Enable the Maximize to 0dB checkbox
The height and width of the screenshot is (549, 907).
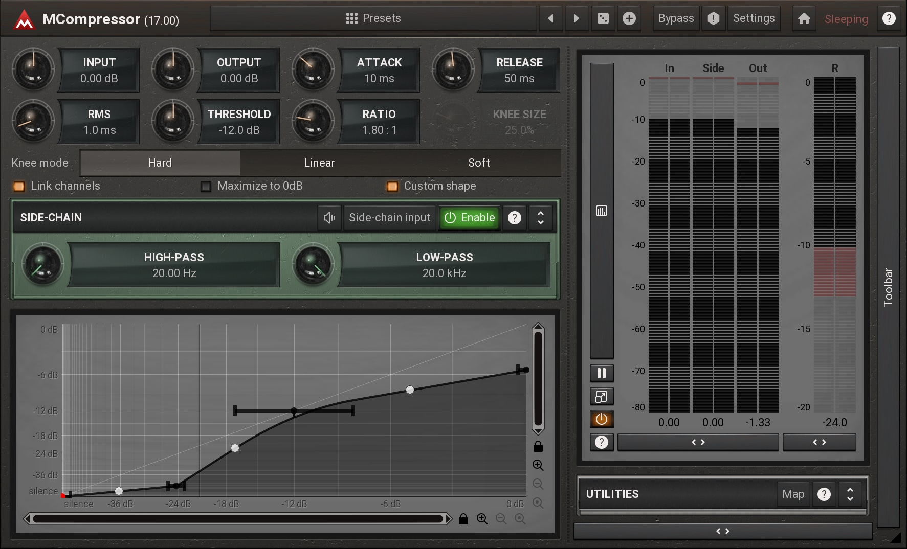(x=206, y=187)
